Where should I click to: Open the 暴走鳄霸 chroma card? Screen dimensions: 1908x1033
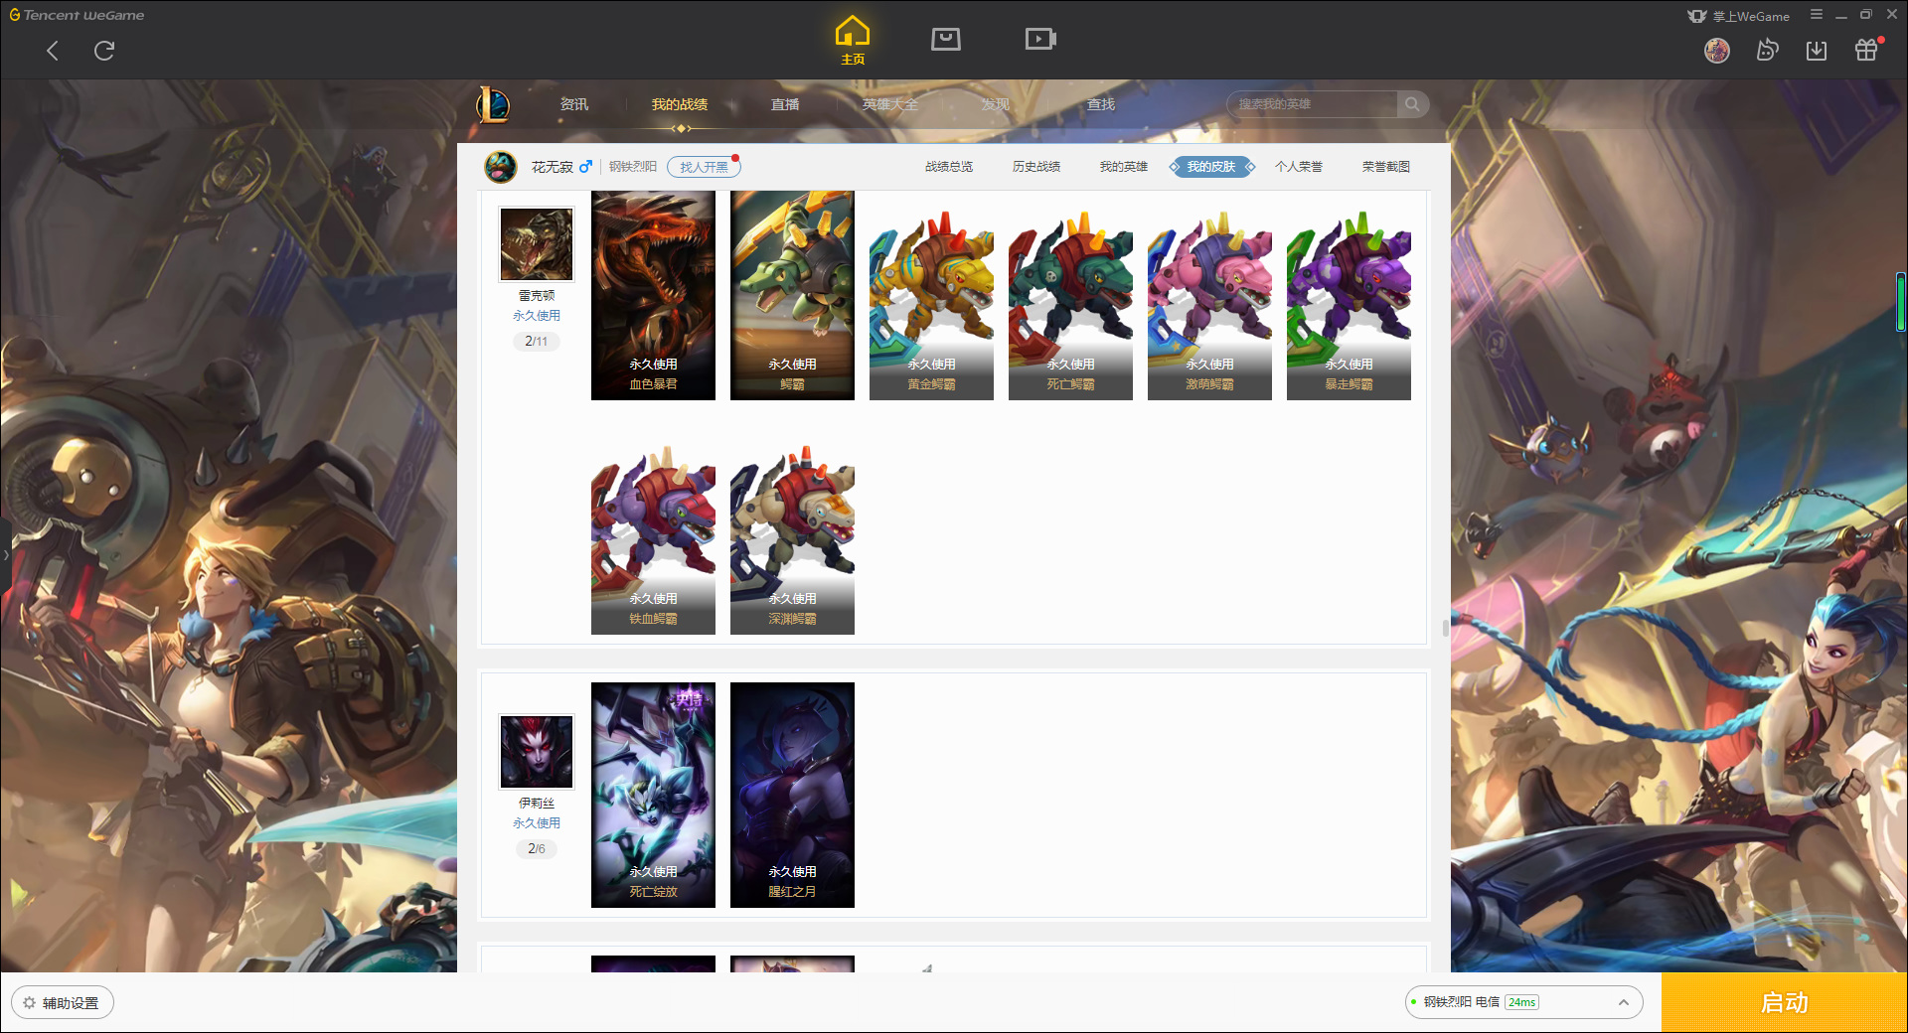pos(1349,305)
